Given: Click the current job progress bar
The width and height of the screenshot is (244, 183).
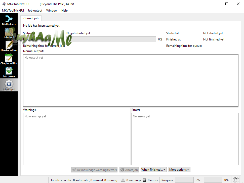Looking at the screenshot, I should click(x=111, y=39).
